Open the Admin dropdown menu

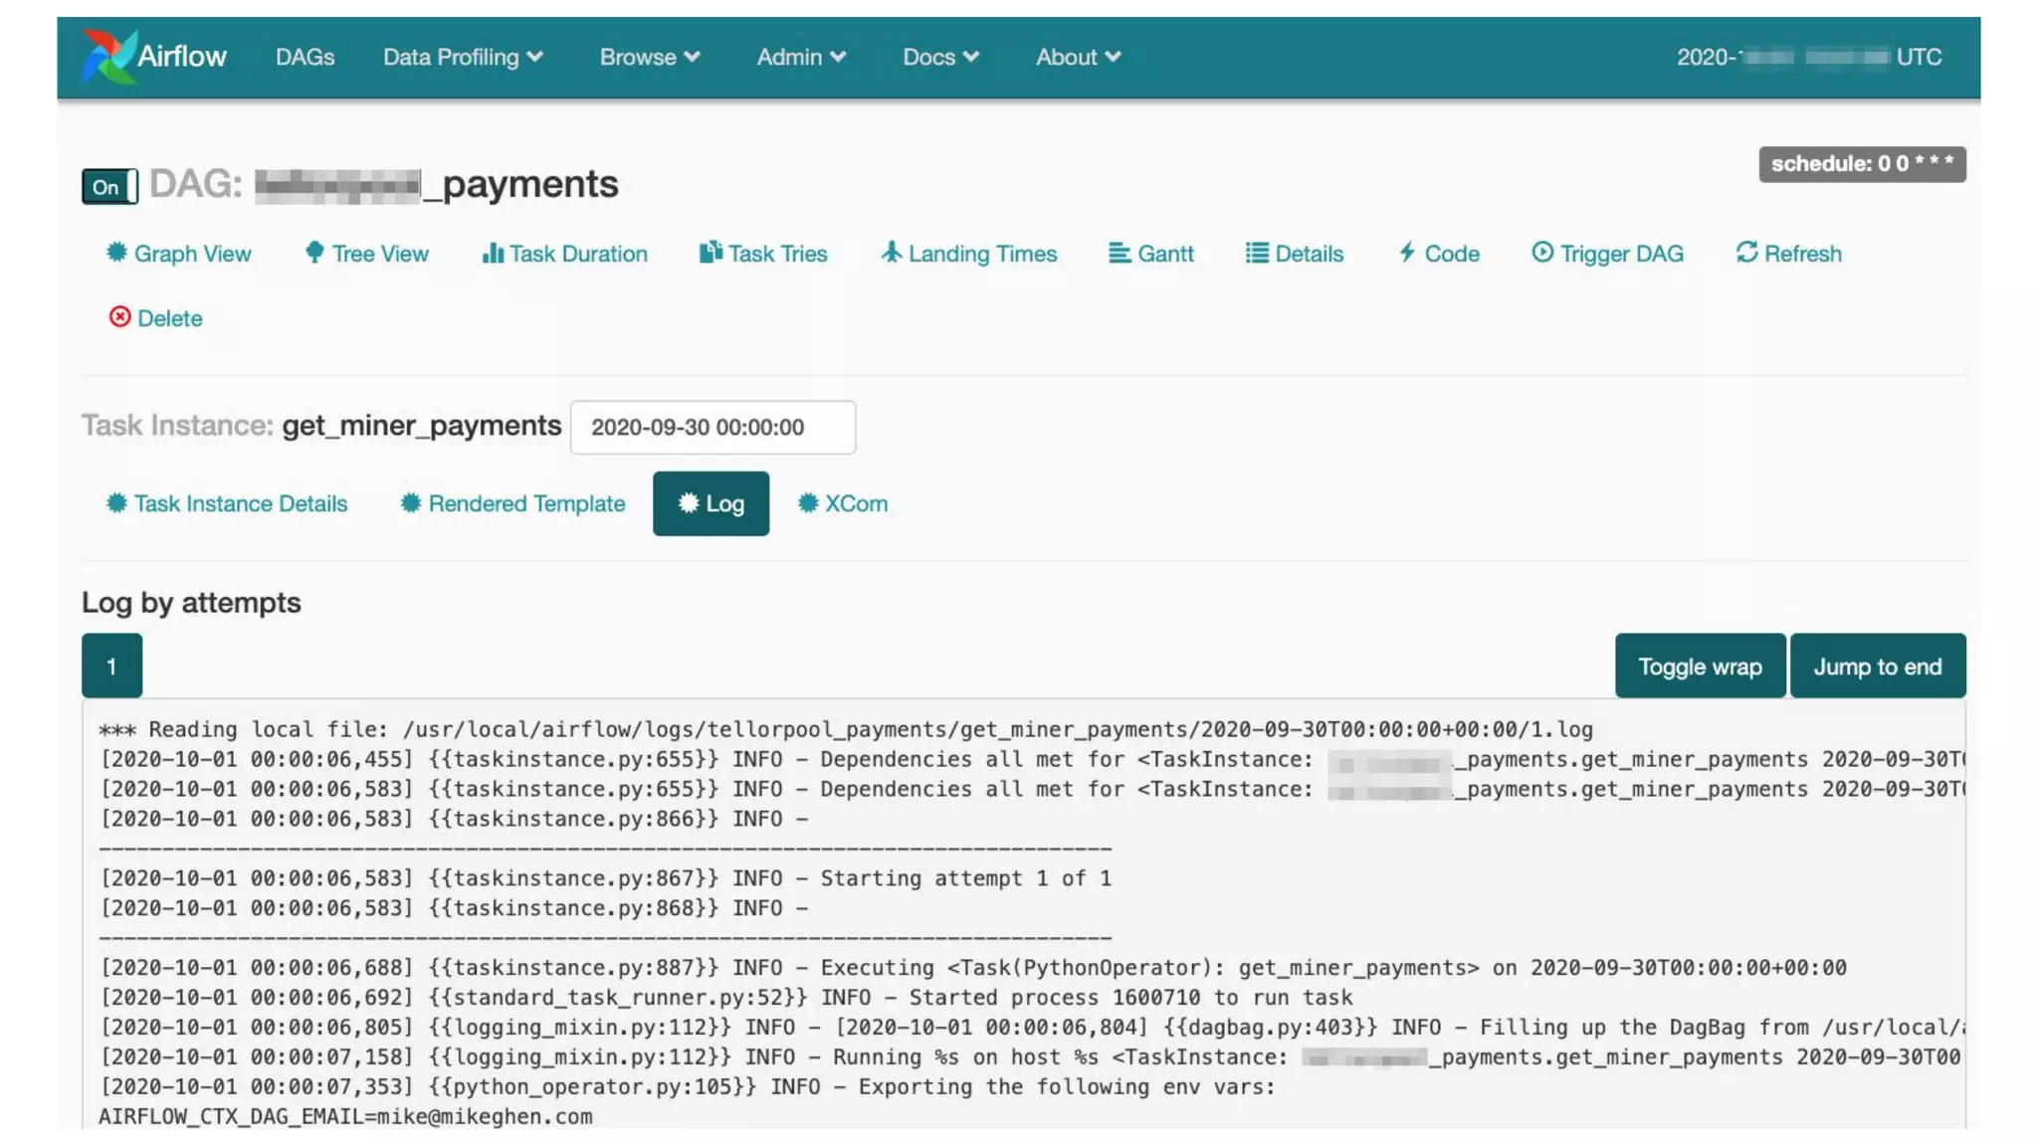click(x=801, y=57)
